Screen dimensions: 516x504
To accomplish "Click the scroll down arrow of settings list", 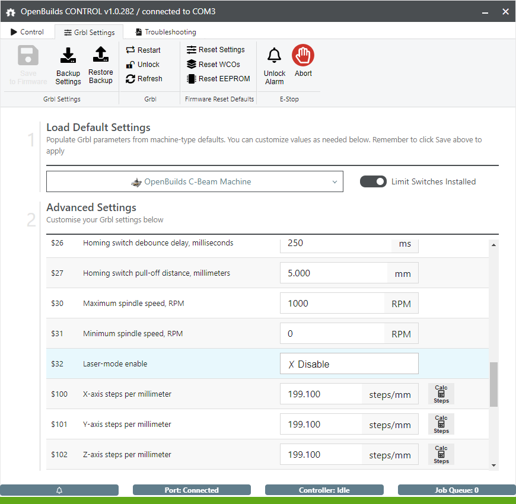I will (x=493, y=465).
